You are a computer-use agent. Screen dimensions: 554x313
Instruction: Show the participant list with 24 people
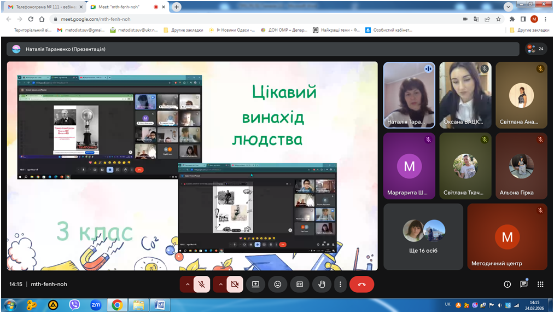pyautogui.click(x=535, y=49)
